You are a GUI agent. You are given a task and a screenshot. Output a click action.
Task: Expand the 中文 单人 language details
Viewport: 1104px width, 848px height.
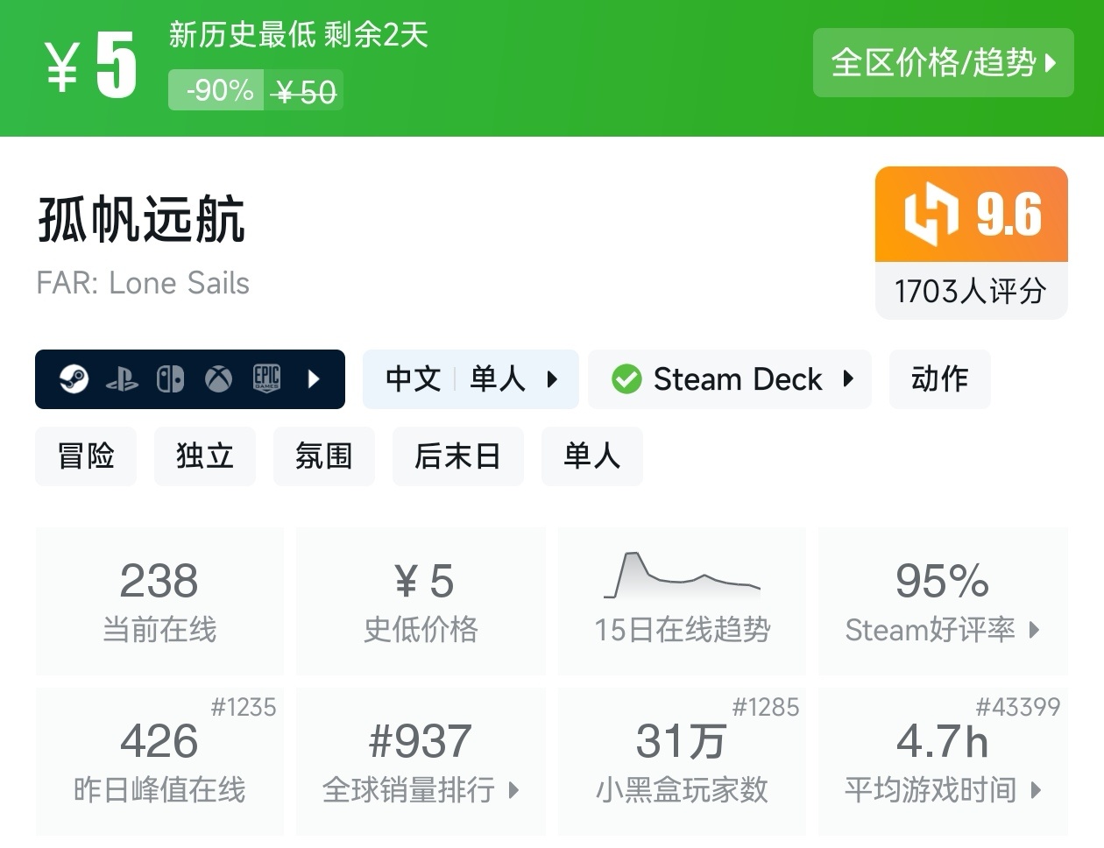pyautogui.click(x=471, y=379)
